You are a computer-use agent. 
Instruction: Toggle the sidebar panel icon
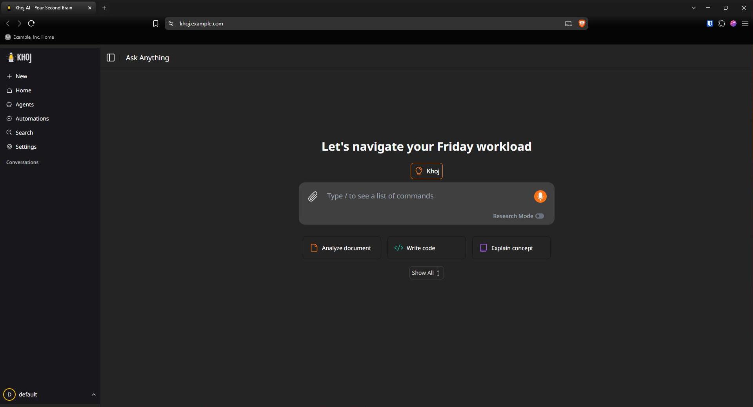point(111,58)
